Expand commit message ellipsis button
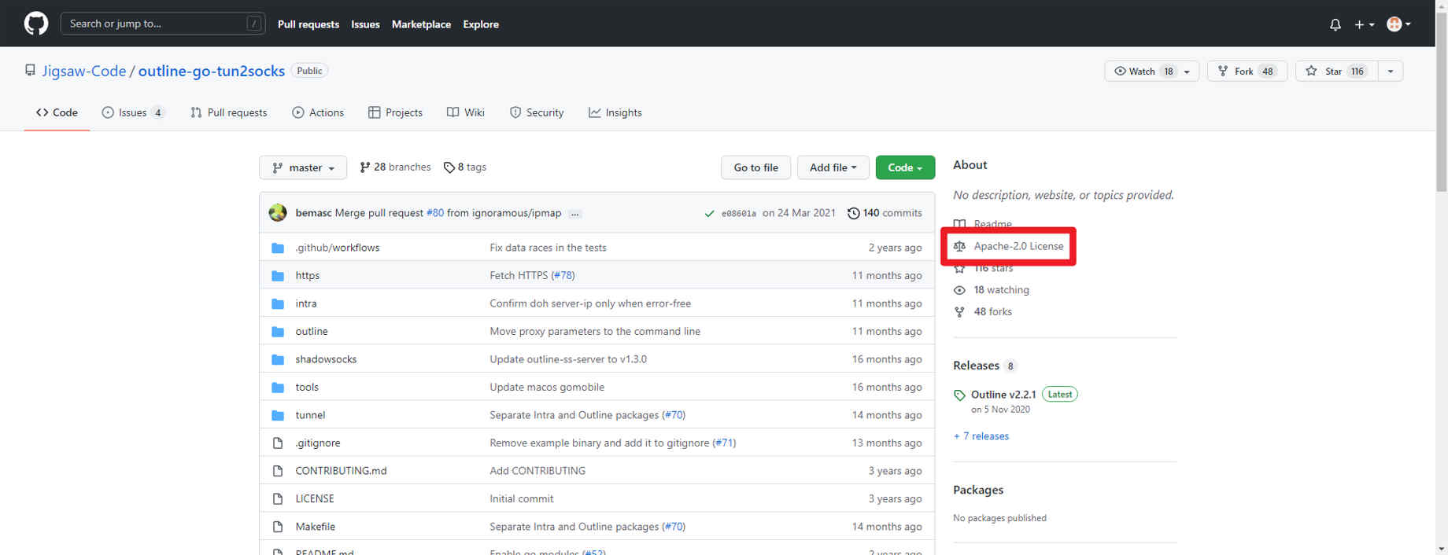The image size is (1448, 555). pyautogui.click(x=575, y=214)
